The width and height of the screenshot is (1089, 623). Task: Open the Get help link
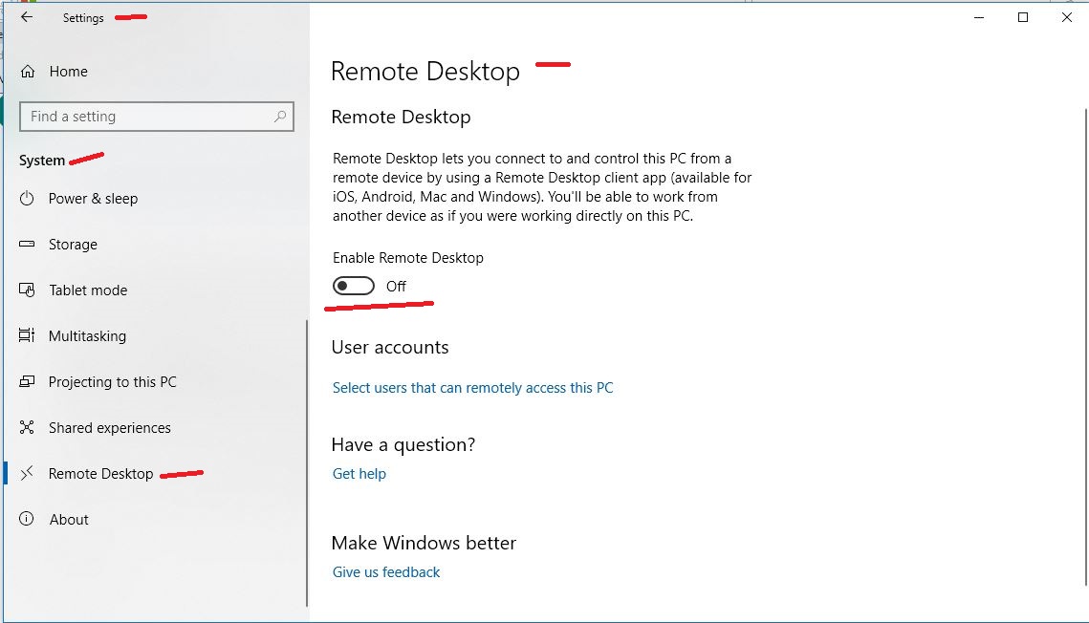pyautogui.click(x=359, y=474)
